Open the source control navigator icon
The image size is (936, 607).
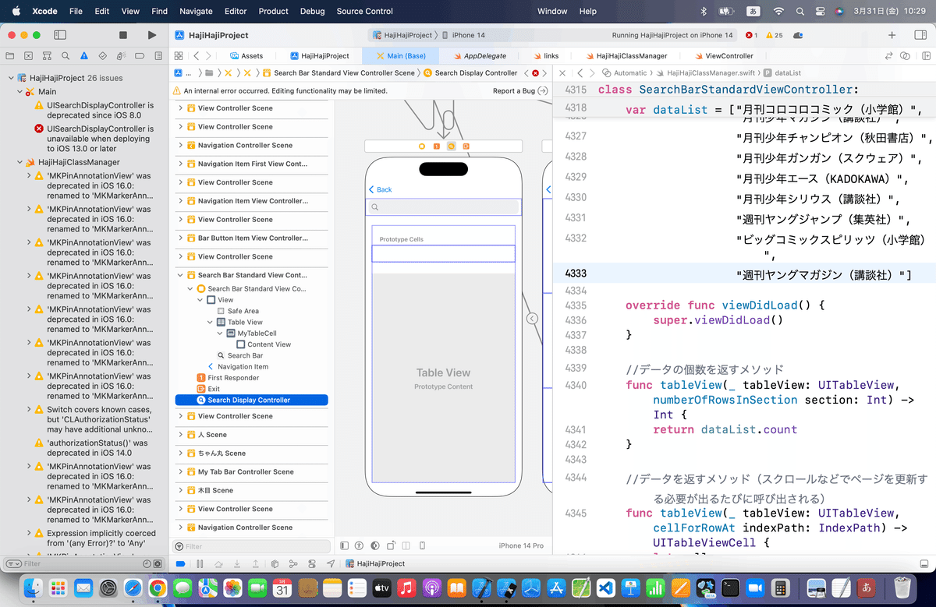click(28, 56)
